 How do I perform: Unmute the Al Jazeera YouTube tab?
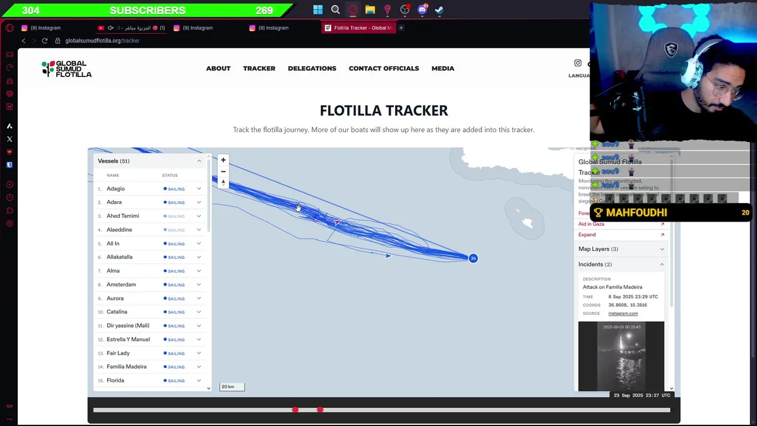110,28
